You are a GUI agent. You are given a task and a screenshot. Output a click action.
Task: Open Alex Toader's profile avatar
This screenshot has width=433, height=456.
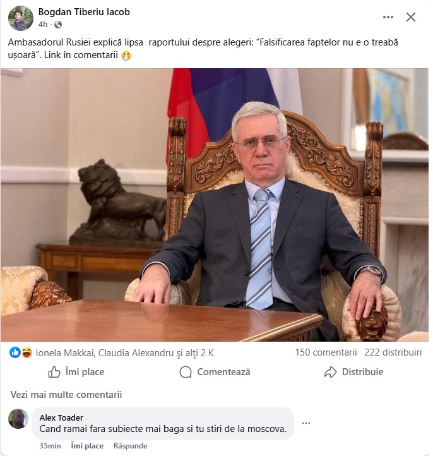click(18, 419)
